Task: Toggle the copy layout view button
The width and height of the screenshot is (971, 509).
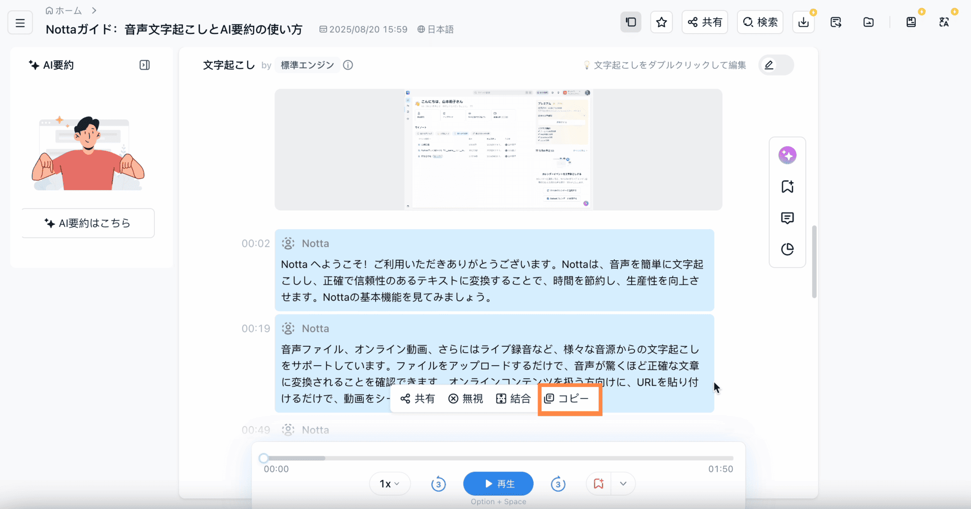Action: 631,22
